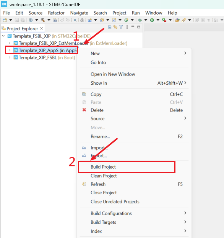Open the Help menu

click(172, 13)
